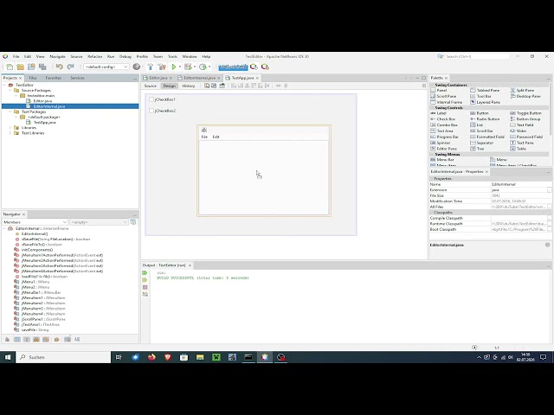Collapse the Swing Containers palette section
The width and height of the screenshot is (554, 415).
(x=433, y=85)
